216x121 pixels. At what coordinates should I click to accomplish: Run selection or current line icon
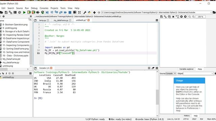click(x=38, y=12)
